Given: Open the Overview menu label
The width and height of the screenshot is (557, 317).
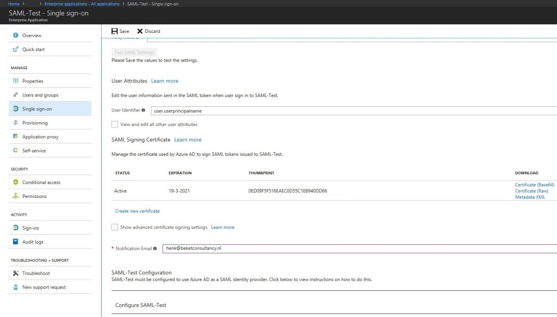Looking at the screenshot, I should tap(32, 35).
